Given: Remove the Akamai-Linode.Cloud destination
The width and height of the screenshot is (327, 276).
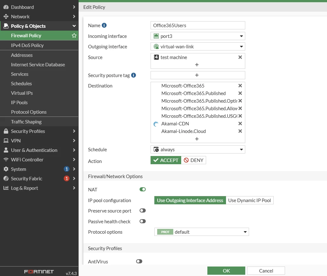Looking at the screenshot, I should 240,131.
